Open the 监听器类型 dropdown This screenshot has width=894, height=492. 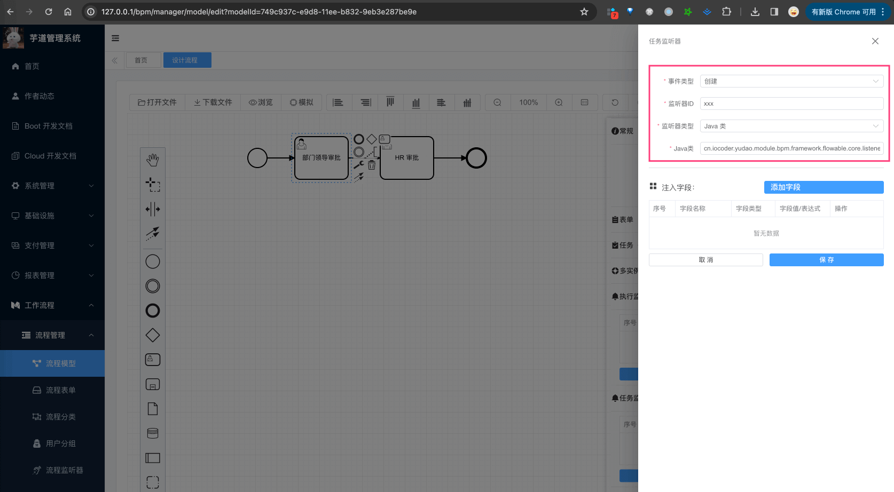coord(791,126)
